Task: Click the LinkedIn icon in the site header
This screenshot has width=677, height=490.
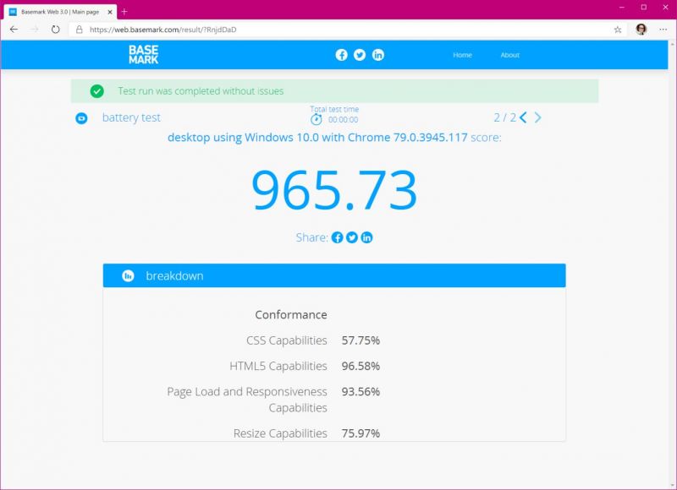Action: pyautogui.click(x=377, y=55)
